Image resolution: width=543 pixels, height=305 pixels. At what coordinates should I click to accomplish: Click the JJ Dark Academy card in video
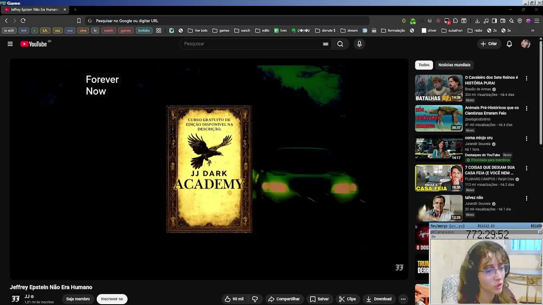click(209, 169)
